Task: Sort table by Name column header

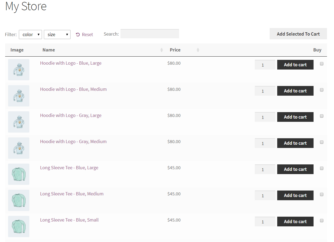Action: (49, 50)
